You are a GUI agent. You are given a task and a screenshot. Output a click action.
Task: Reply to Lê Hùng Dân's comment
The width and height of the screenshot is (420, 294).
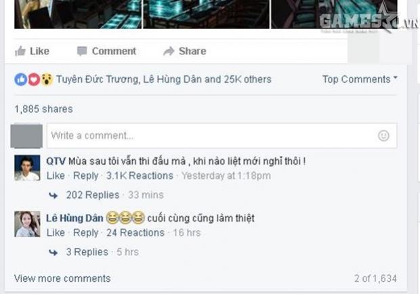point(86,232)
